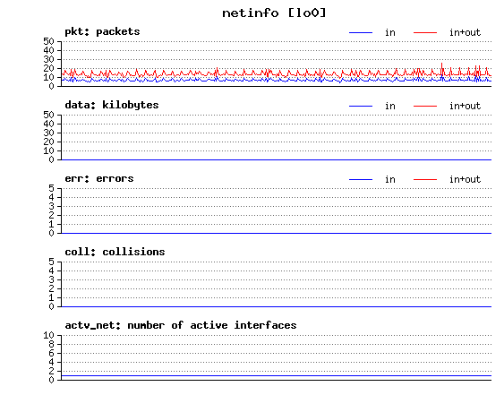Click the red 'in+out' legend line in errors chart
This screenshot has height=395, width=504.
[425, 179]
